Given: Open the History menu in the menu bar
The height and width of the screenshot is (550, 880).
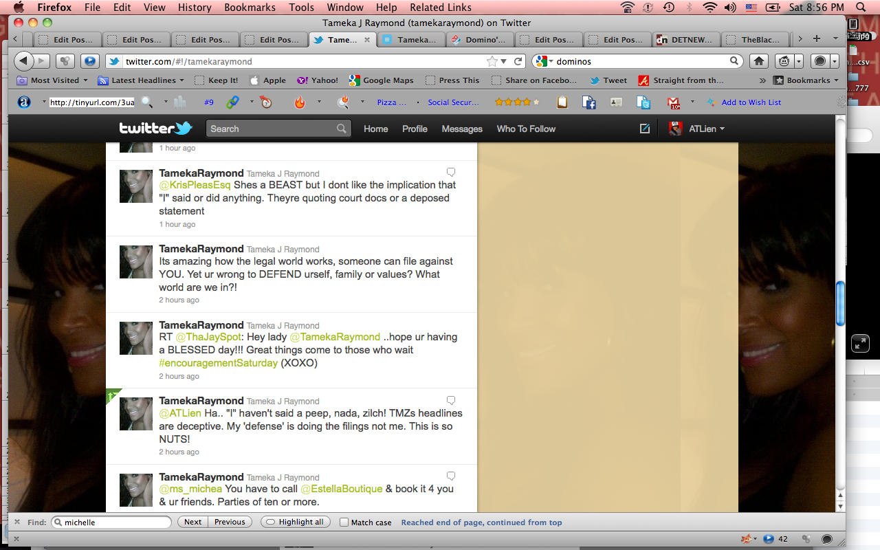Looking at the screenshot, I should pyautogui.click(x=194, y=8).
